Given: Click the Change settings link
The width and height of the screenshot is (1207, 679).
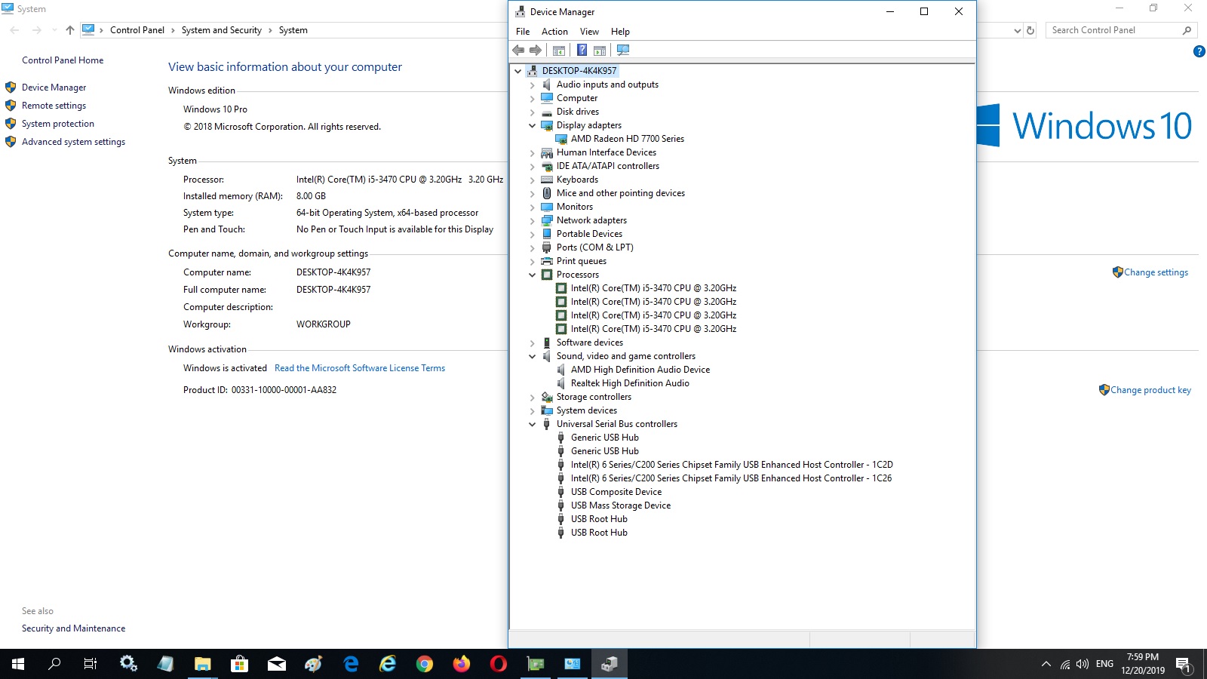Looking at the screenshot, I should (1156, 272).
